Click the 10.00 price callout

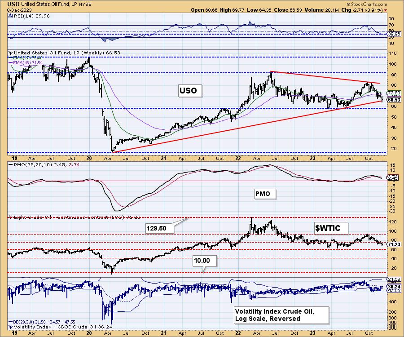(x=204, y=261)
